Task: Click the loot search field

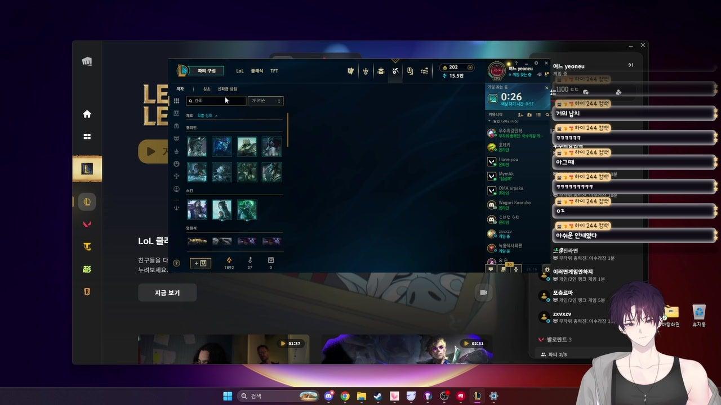Action: pyautogui.click(x=216, y=101)
